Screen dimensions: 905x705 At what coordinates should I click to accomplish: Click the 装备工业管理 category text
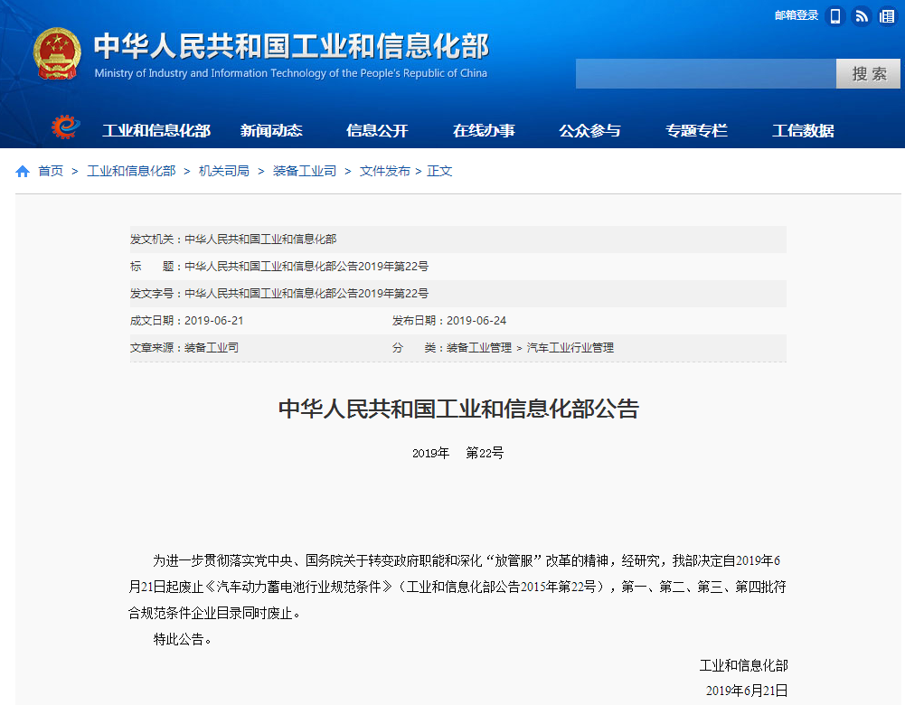coord(479,348)
